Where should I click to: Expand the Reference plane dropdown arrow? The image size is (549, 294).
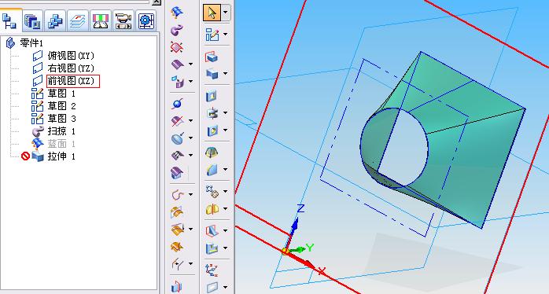[225, 288]
